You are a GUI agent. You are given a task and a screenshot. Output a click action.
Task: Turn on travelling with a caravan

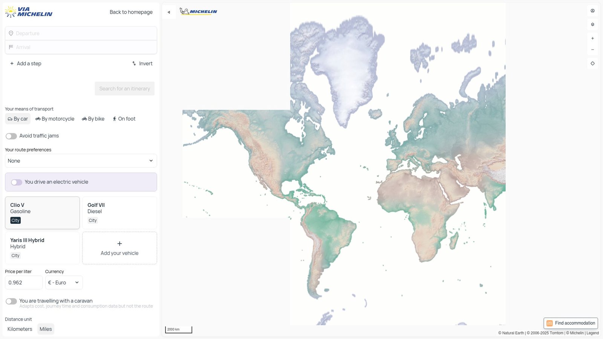click(11, 301)
